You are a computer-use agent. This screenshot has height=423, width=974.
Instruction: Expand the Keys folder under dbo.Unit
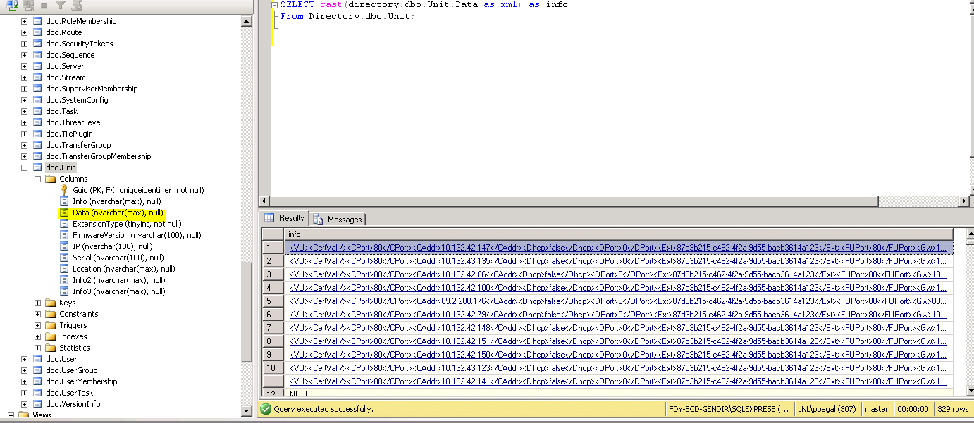click(37, 303)
